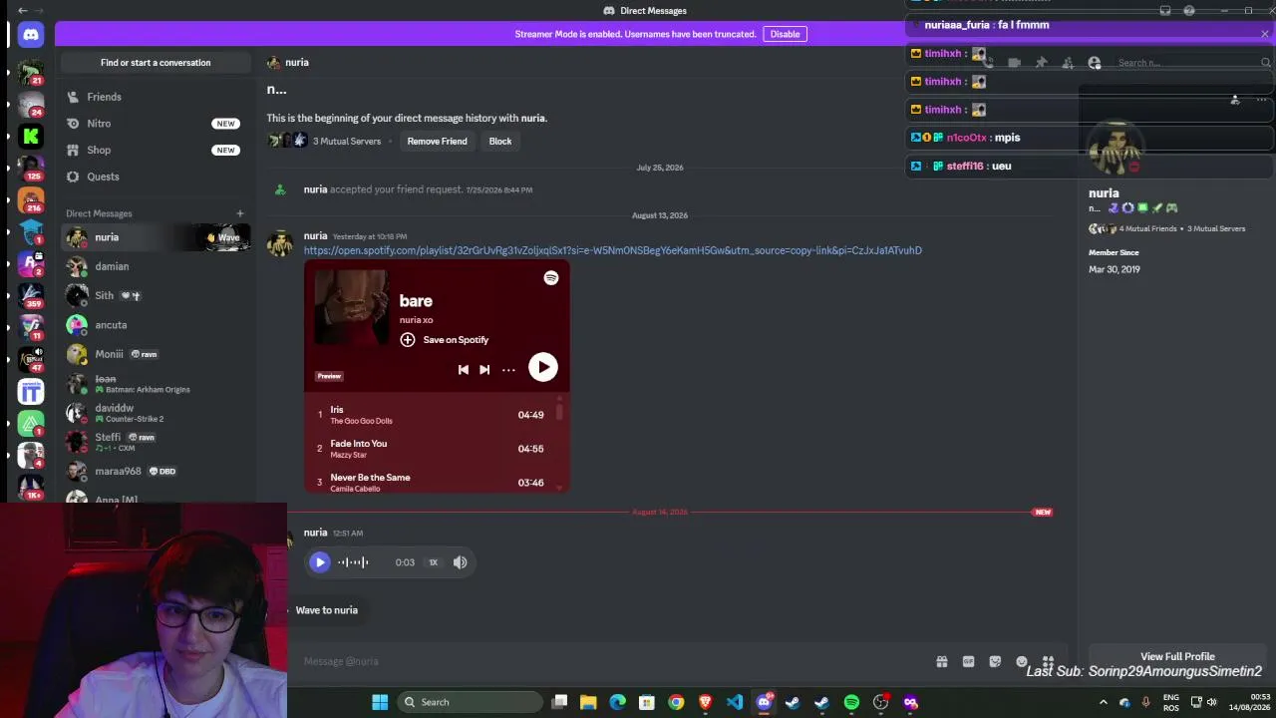Click Remove Friend button
Screen dimensions: 1276x718
click(x=437, y=142)
